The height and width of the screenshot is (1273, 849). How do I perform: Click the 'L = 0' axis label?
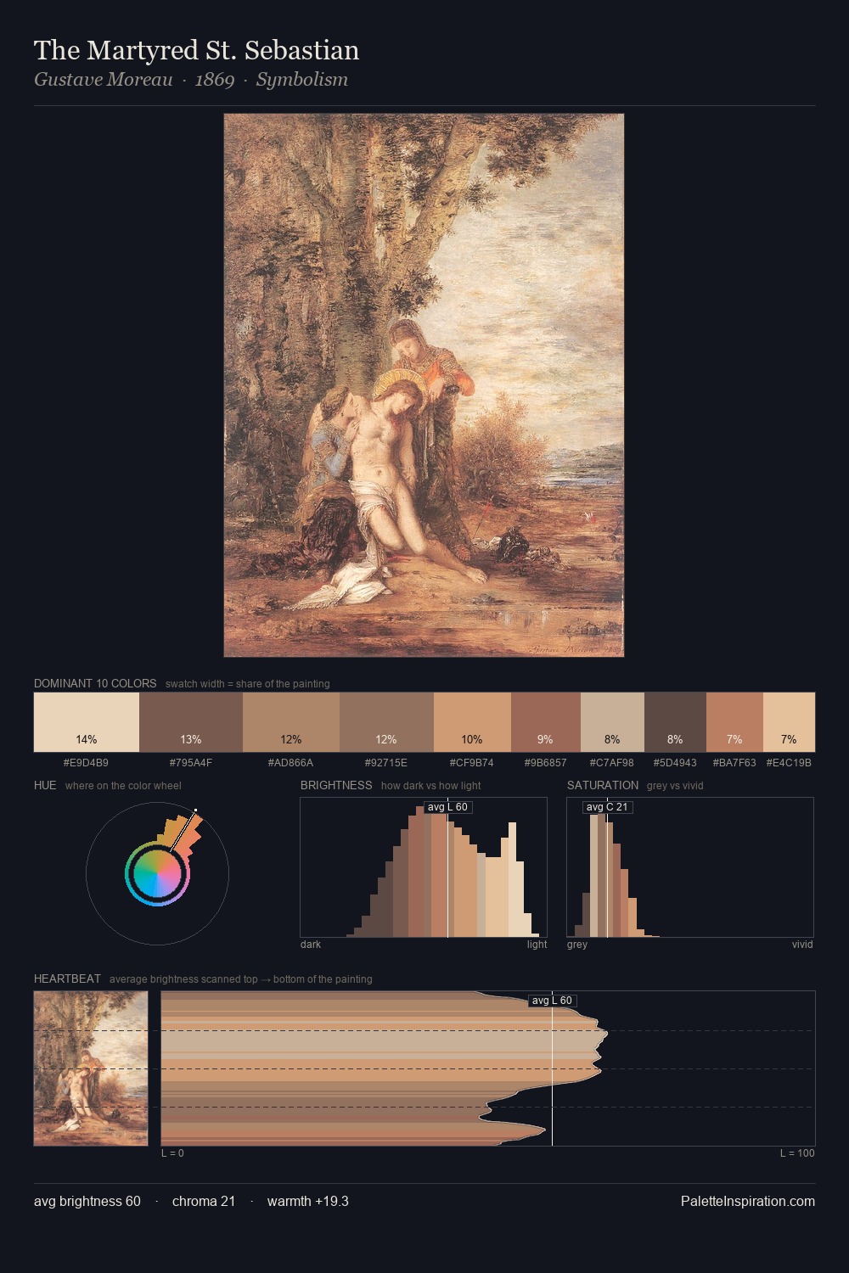pos(172,1152)
